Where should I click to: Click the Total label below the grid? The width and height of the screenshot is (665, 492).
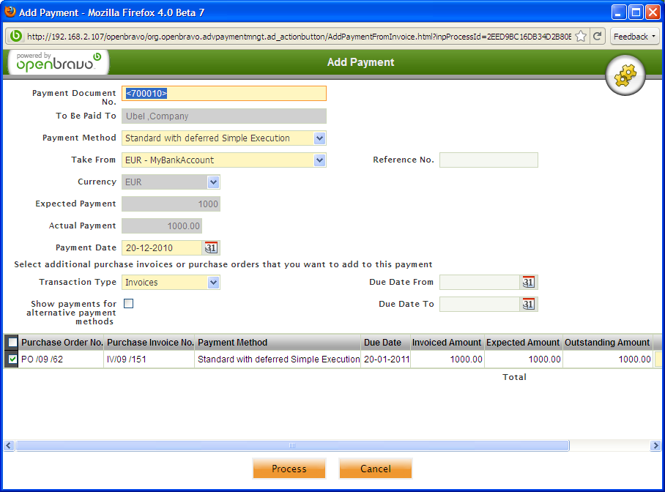514,377
